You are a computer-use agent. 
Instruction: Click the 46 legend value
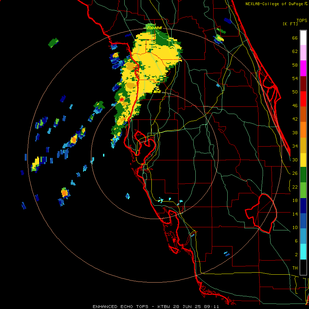[295, 105]
